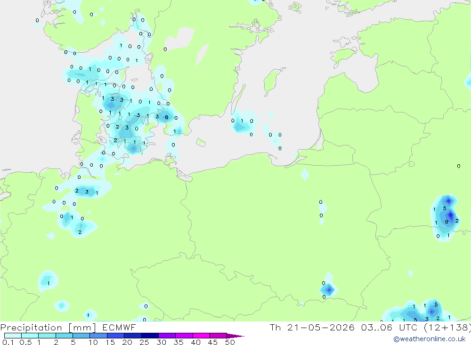The width and height of the screenshot is (471, 345).
Task: Click the legend label '0.5'
Action: click(25, 342)
